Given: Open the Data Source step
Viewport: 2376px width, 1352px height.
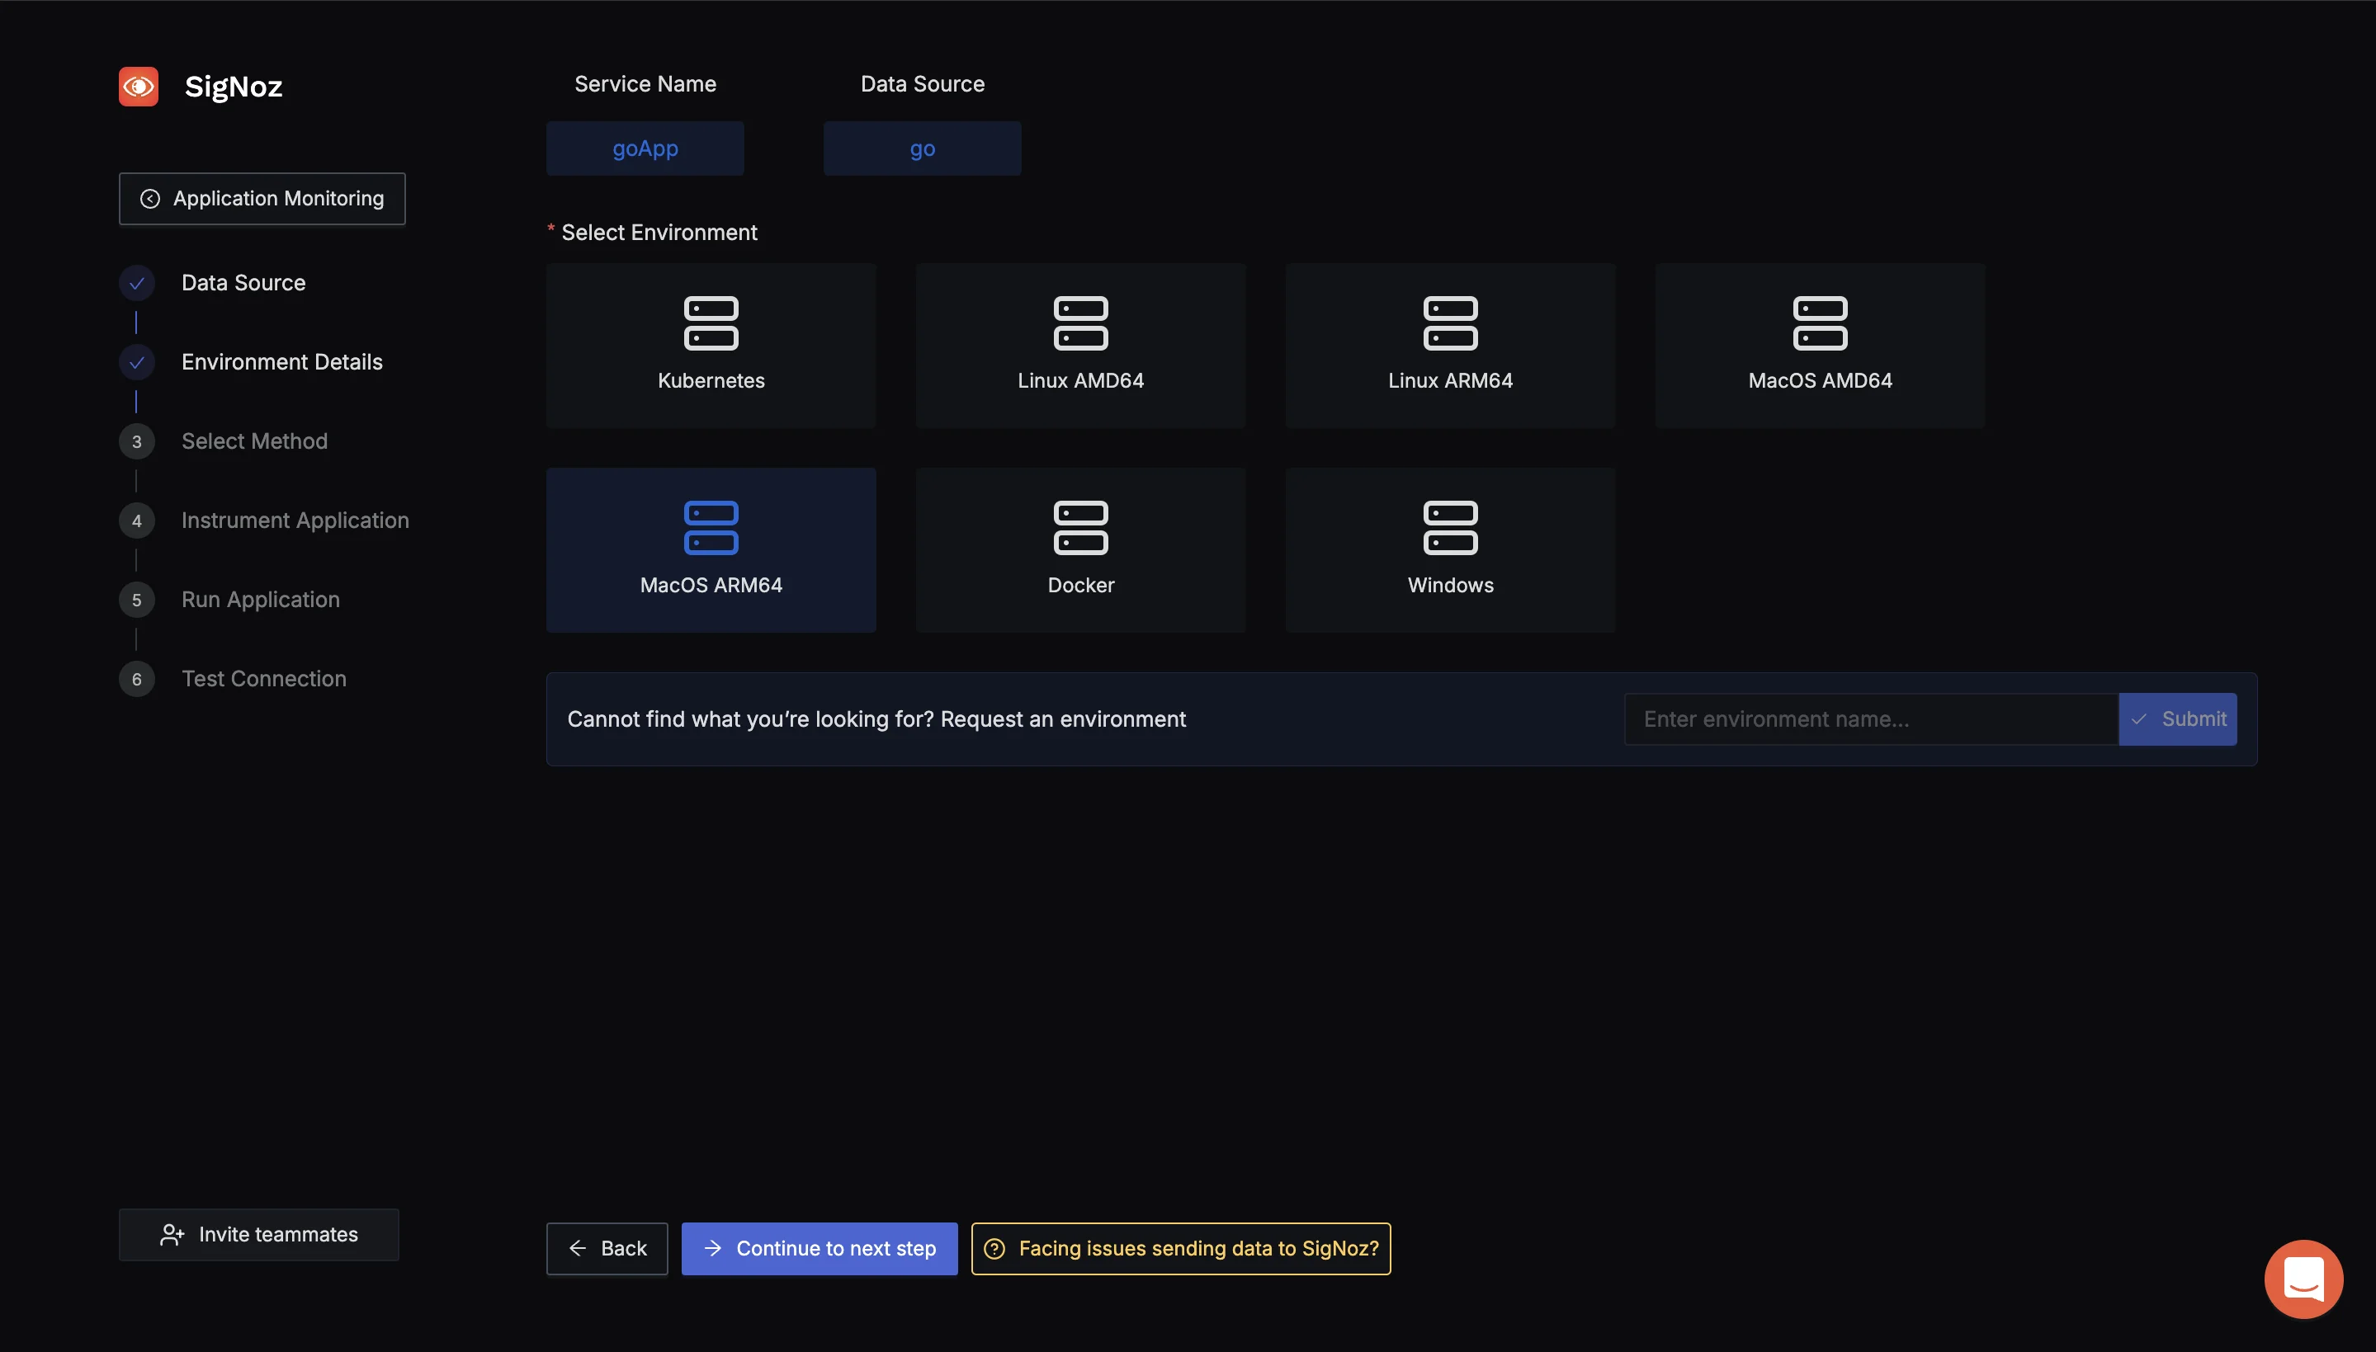Looking at the screenshot, I should point(243,283).
